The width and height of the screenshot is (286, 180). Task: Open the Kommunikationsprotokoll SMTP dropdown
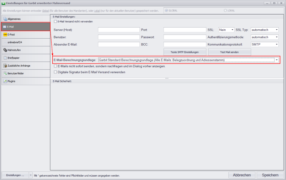(276, 44)
